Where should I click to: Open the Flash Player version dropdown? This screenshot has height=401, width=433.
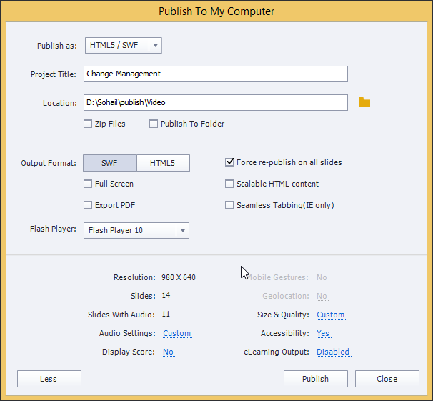pyautogui.click(x=136, y=230)
